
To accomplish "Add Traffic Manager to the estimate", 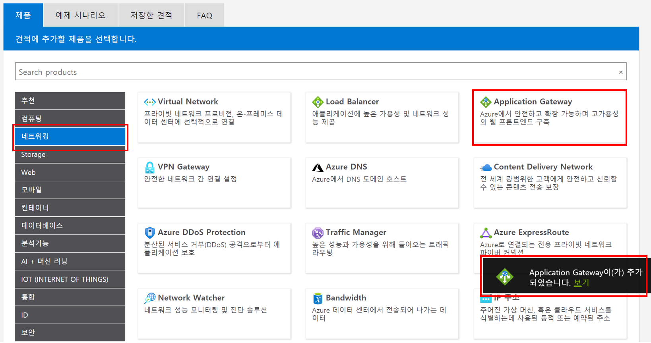I will (382, 248).
